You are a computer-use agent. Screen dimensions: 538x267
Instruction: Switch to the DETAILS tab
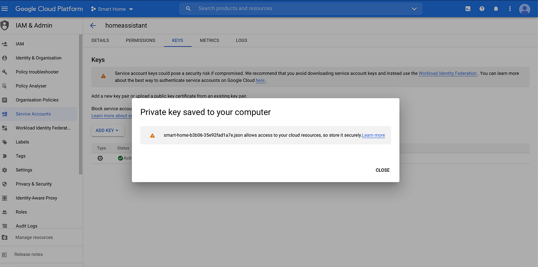click(x=100, y=40)
